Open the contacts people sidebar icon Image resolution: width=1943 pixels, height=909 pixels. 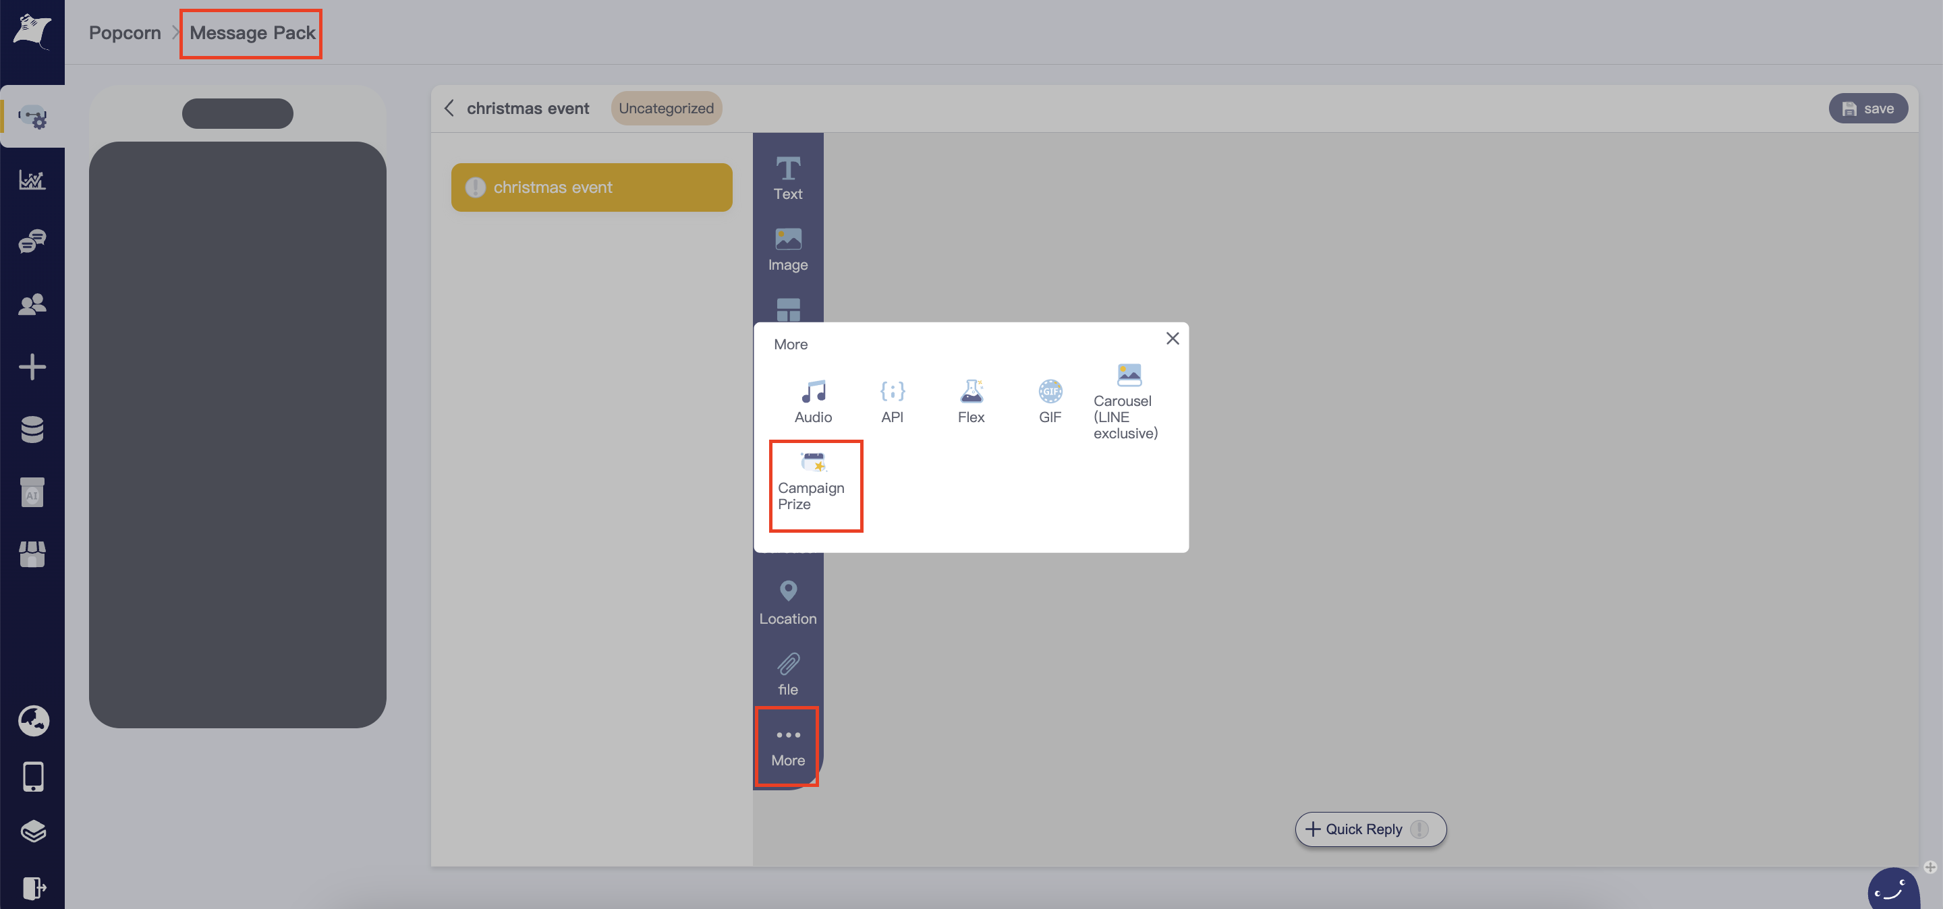pyautogui.click(x=32, y=303)
